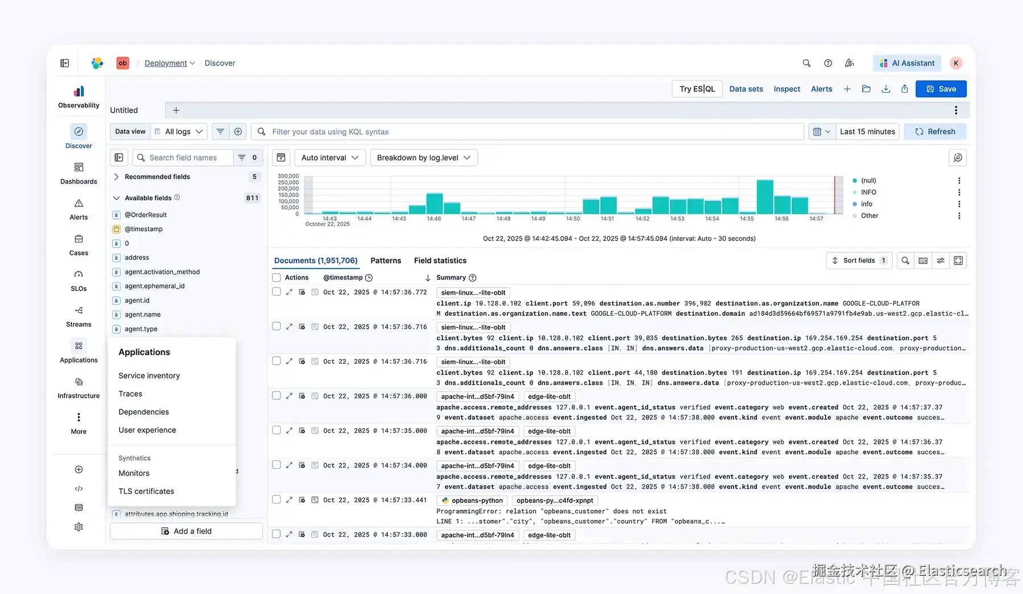This screenshot has height=594, width=1023.
Task: Open Infrastructure in the sidebar
Action: [79, 388]
